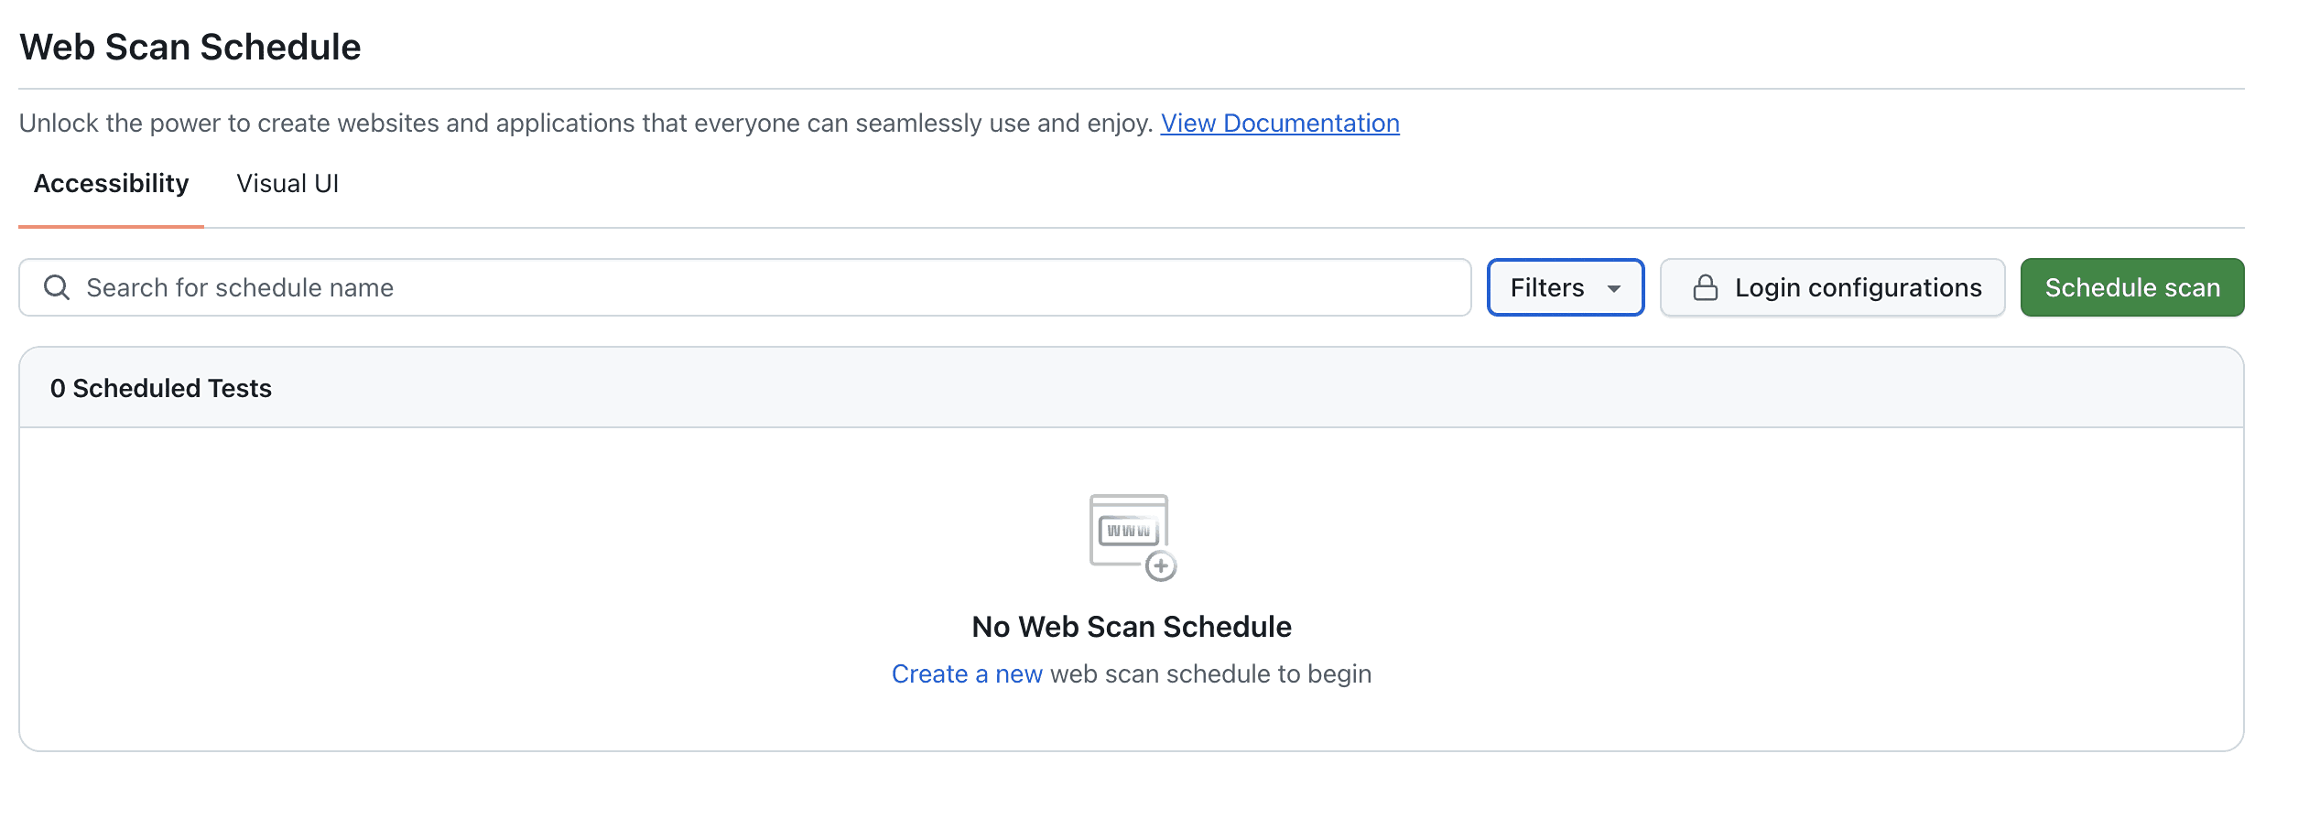Click the No Web Scan Schedule heading
The image size is (2309, 829).
pyautogui.click(x=1131, y=627)
